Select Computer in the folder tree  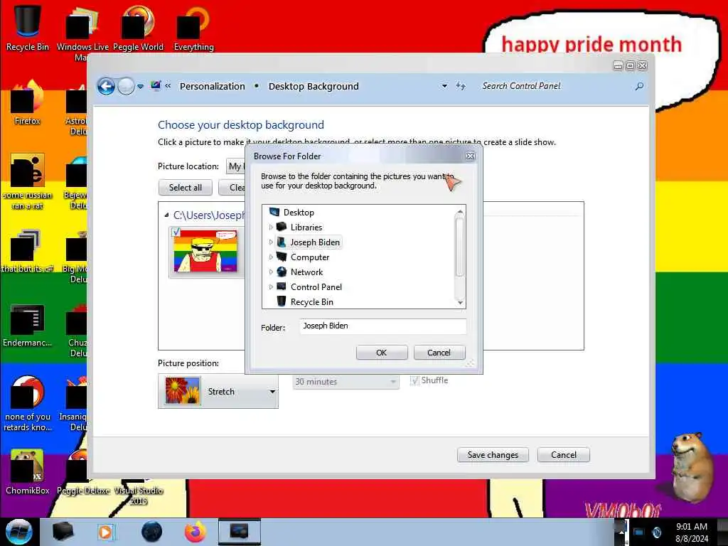tap(310, 257)
